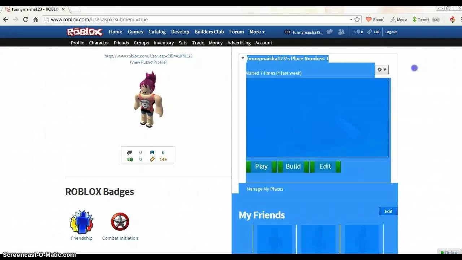Viewport: 462px width, 260px height.
Task: Select the Friends submenu tab
Action: pyautogui.click(x=121, y=43)
